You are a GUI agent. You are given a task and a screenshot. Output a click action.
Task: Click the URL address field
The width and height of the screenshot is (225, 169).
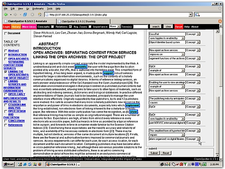pos(117,15)
